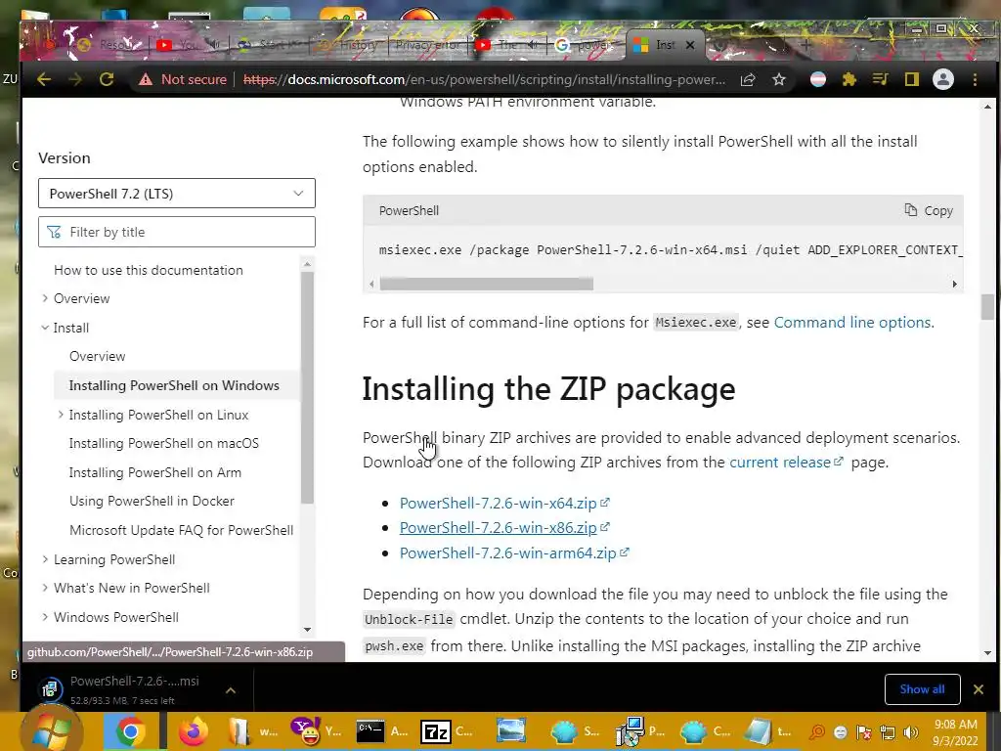
Task: Click the Copy icon in the code block
Action: pyautogui.click(x=910, y=209)
